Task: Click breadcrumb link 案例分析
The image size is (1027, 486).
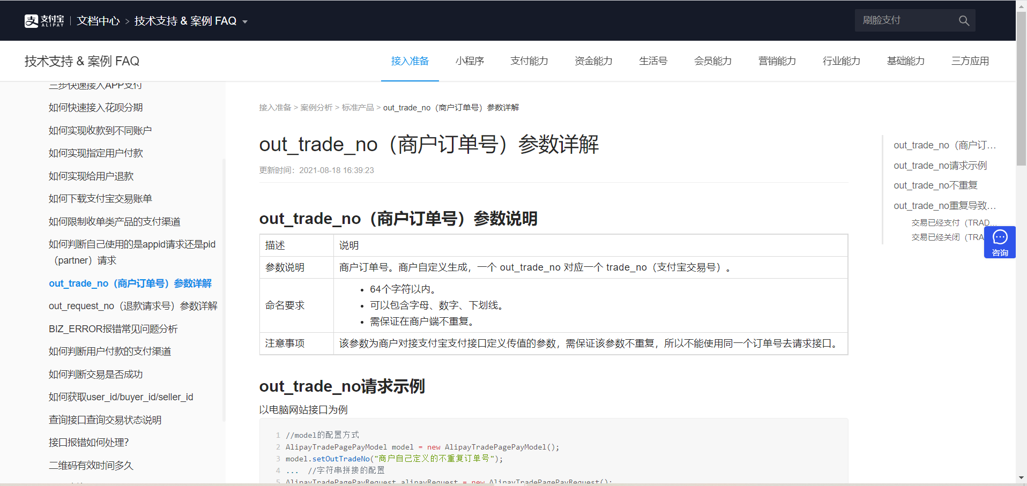Action: pyautogui.click(x=316, y=108)
